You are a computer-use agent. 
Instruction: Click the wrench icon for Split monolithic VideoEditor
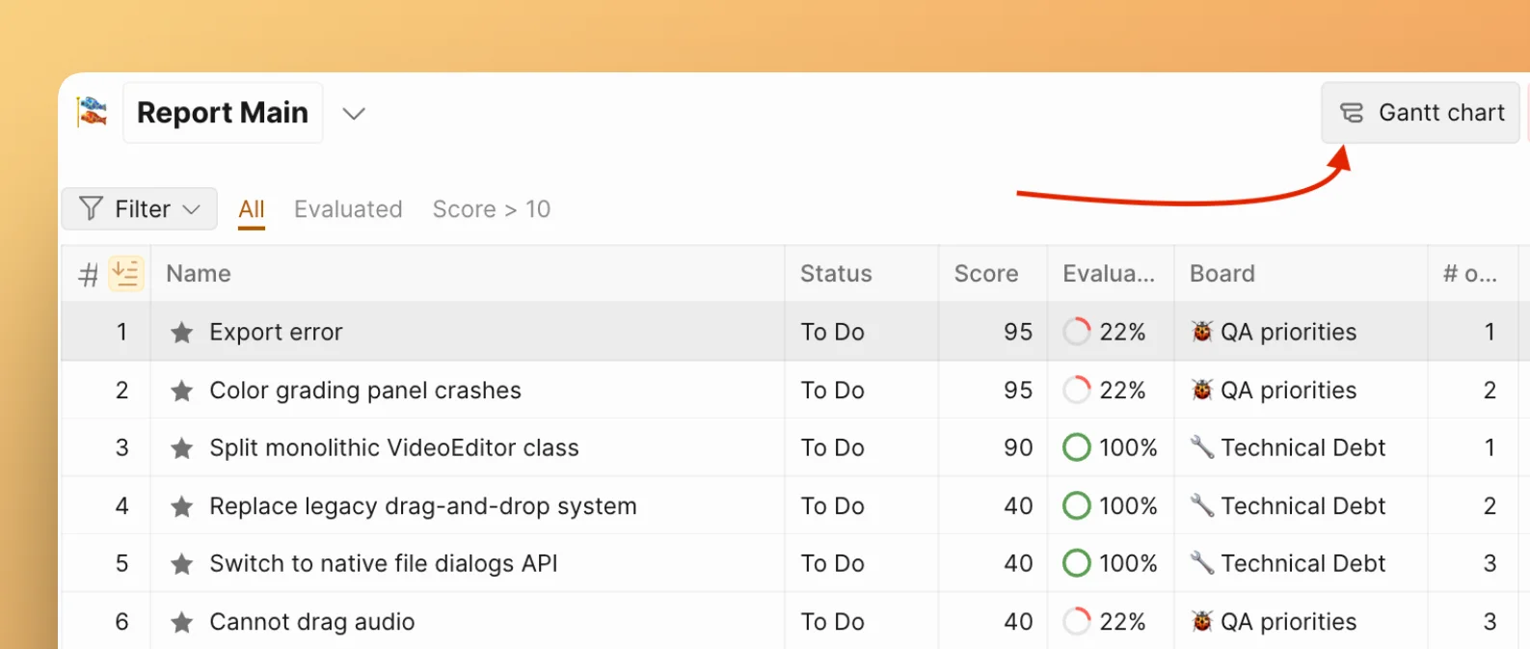click(x=1201, y=447)
